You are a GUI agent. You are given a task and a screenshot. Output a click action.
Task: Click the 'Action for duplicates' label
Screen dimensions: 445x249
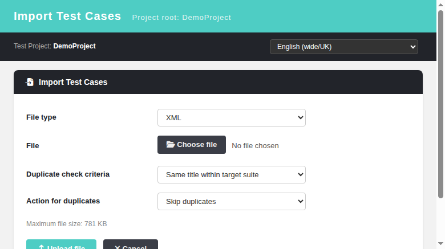point(63,201)
